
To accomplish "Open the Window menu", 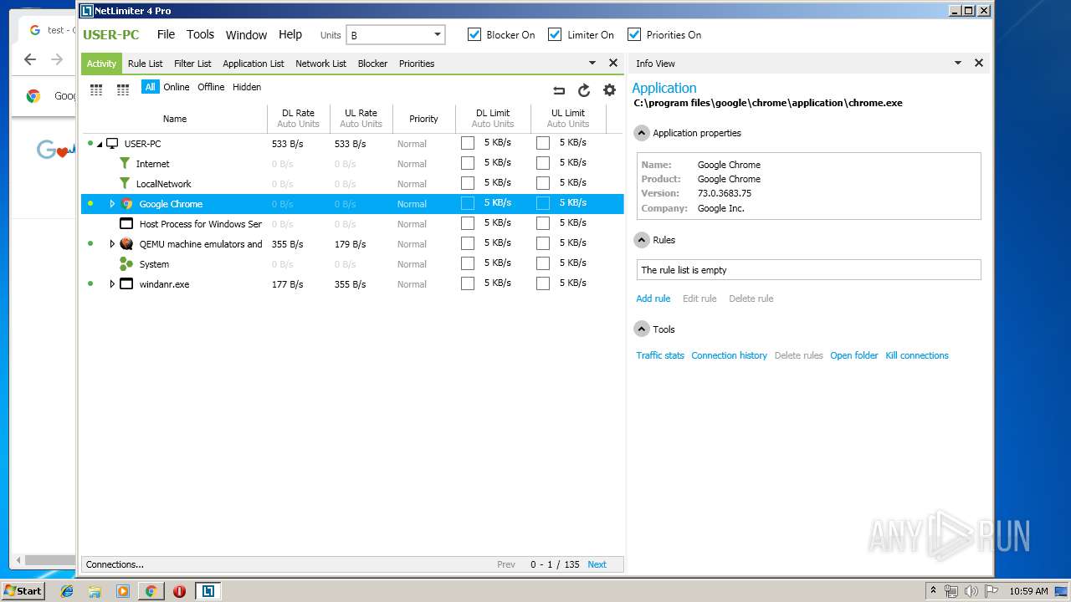I will coord(246,35).
